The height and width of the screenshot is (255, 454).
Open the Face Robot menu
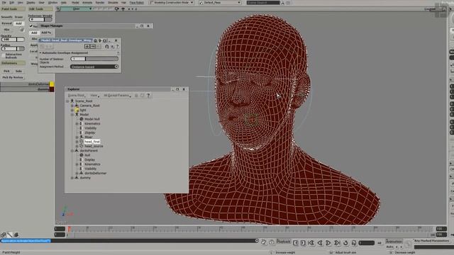136,2
